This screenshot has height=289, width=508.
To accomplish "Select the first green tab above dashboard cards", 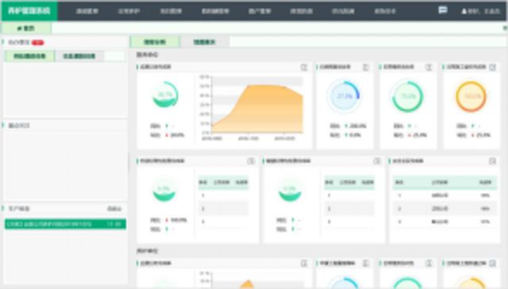I will click(155, 42).
